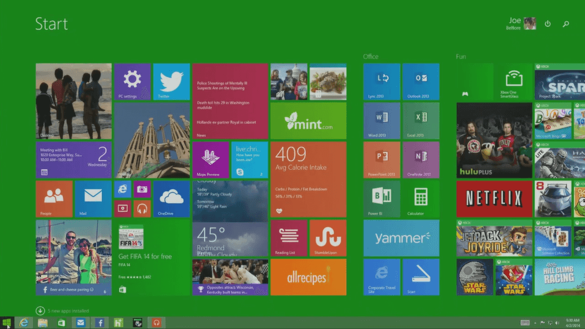Open the Microsoft Bingo tile
Image resolution: width=585 pixels, height=329 pixels.
tap(553, 121)
